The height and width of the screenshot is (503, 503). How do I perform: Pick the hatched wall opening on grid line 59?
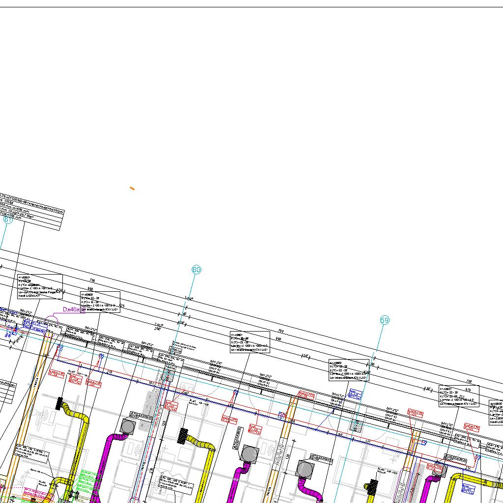pos(356,426)
